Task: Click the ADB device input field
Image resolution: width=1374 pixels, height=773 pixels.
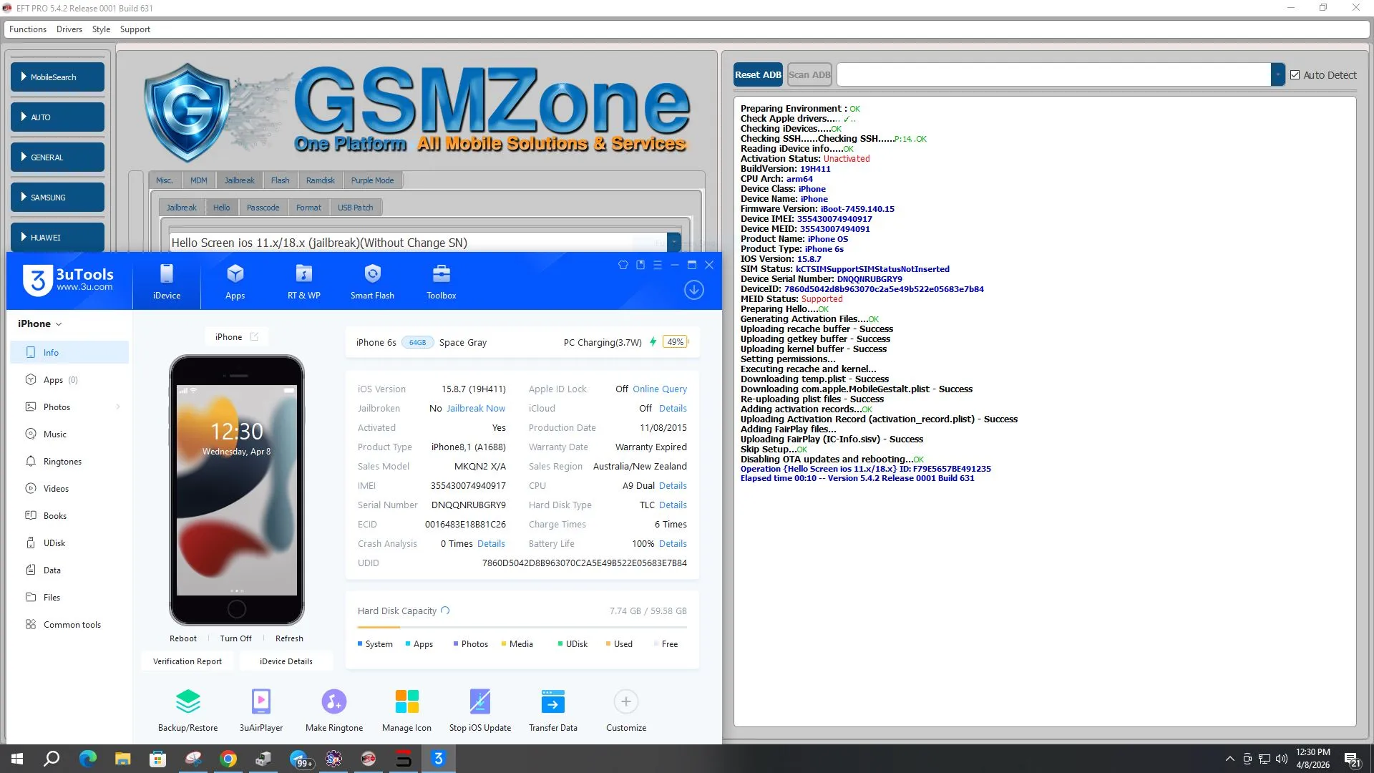Action: pyautogui.click(x=1053, y=74)
